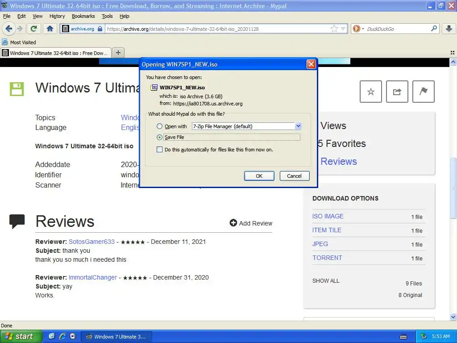Open the URL history dropdown arrow
The height and width of the screenshot is (343, 457).
point(343,29)
